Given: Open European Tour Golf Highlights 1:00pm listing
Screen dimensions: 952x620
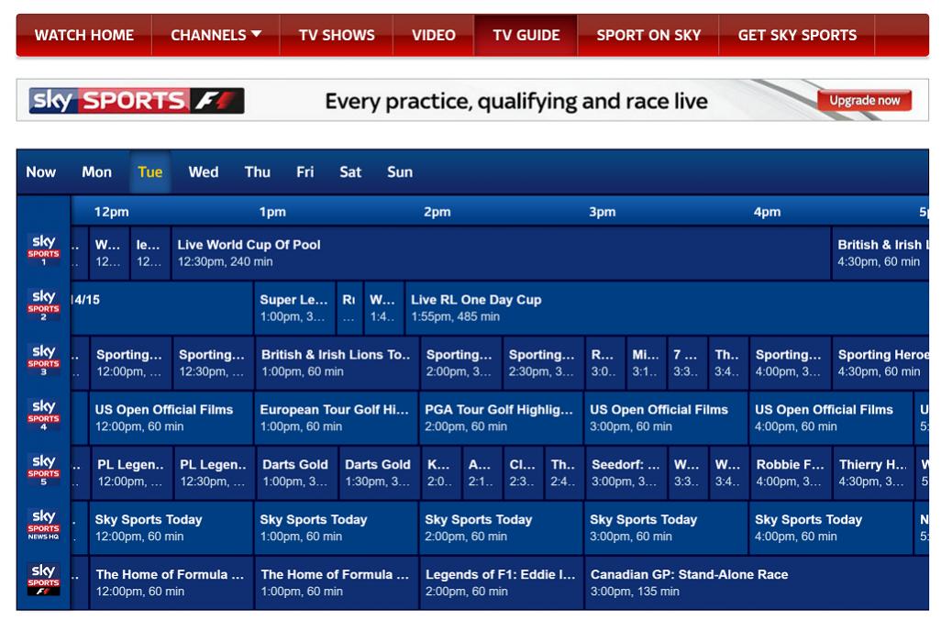Looking at the screenshot, I should [337, 418].
